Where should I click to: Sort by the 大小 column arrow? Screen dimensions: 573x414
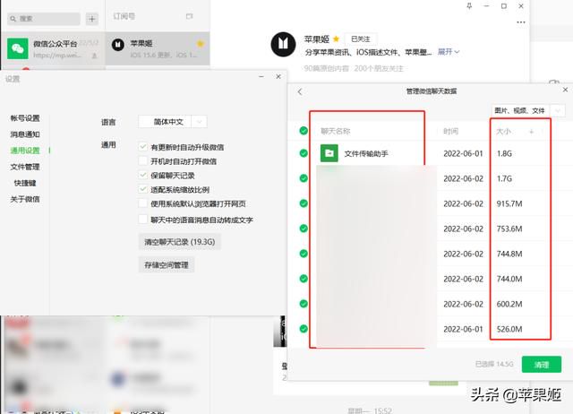coord(531,132)
